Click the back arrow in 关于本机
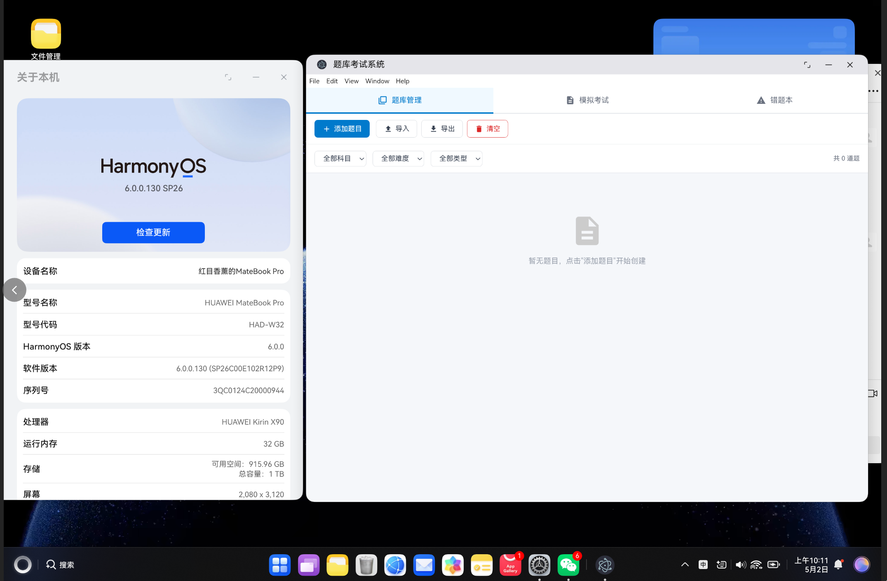Image resolution: width=887 pixels, height=581 pixels. tap(14, 290)
